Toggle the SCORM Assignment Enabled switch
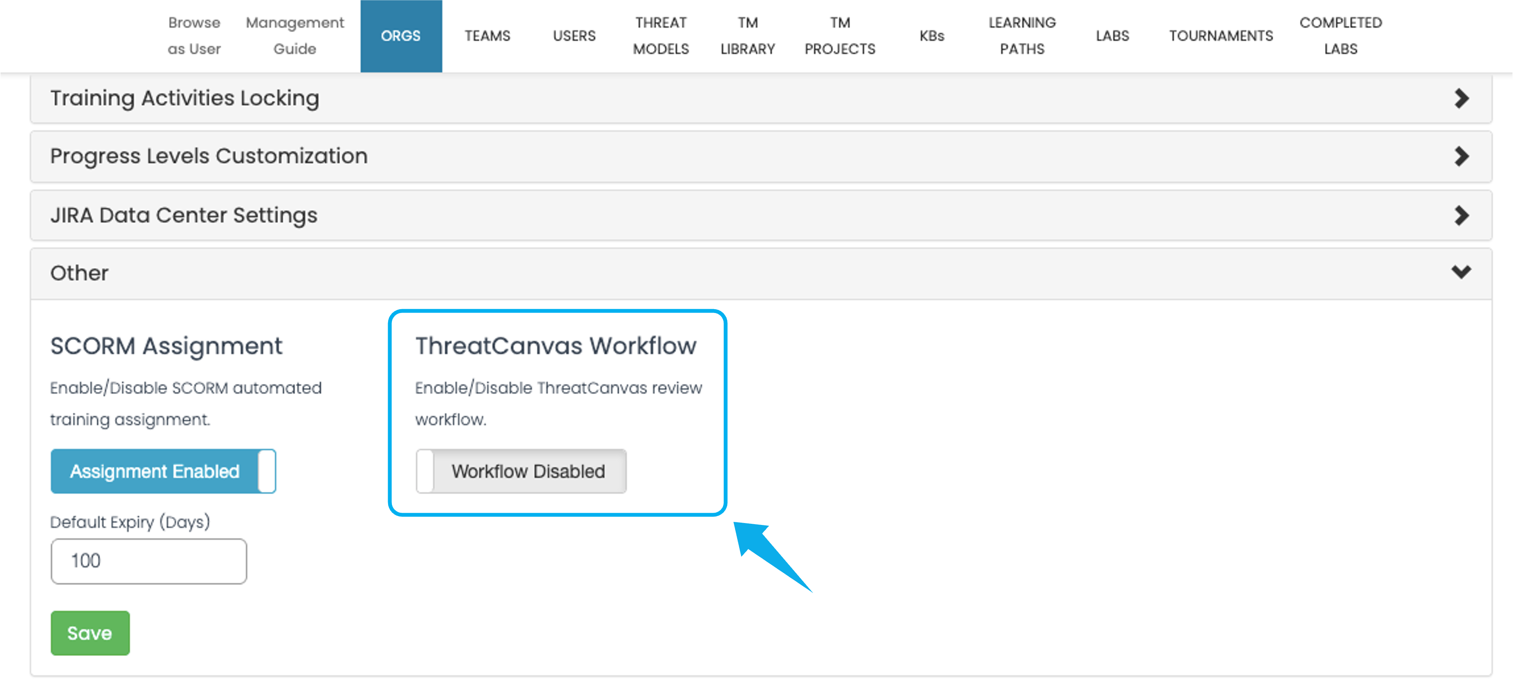 (x=163, y=471)
